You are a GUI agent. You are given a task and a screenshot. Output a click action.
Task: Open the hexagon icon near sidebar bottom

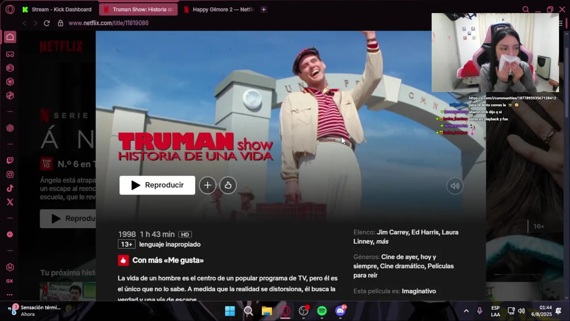(10, 267)
